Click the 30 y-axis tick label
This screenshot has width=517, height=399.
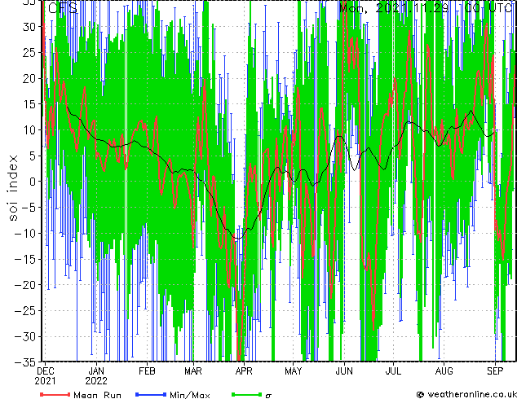[29, 27]
